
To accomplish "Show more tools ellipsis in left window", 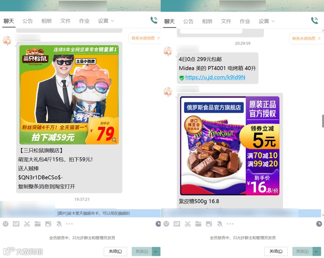I will [69, 224].
